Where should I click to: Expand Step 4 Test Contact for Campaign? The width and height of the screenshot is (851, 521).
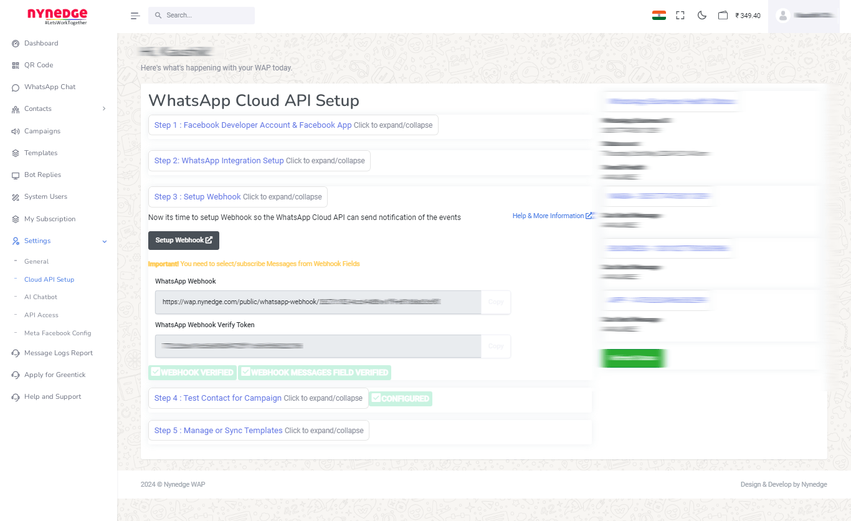[x=259, y=398]
